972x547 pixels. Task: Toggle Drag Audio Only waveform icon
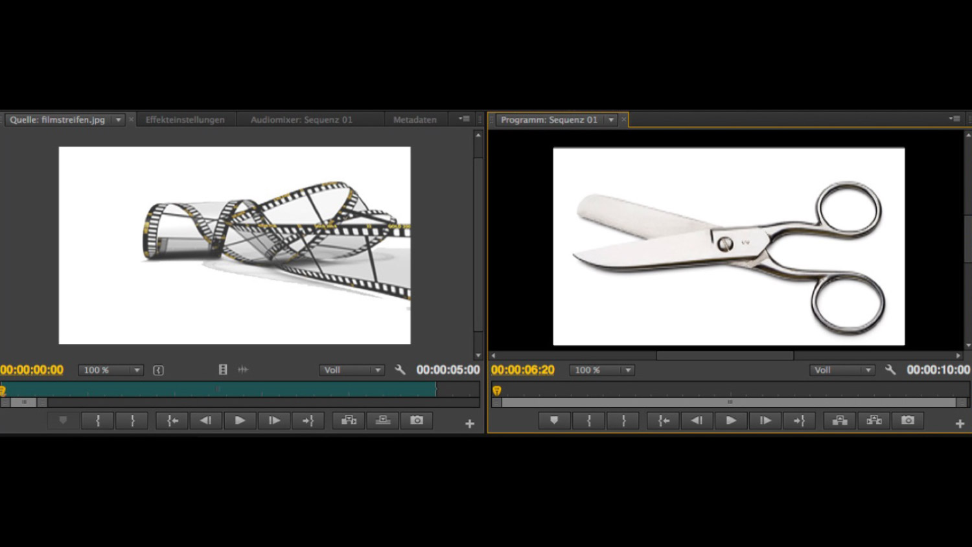pyautogui.click(x=243, y=370)
